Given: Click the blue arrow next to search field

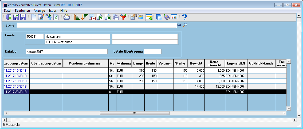Looking at the screenshot, I should click(x=179, y=25).
